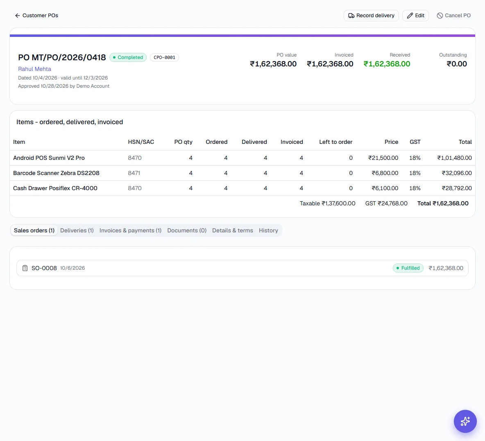Click the Record delivery button
Viewport: 485px width, 441px height.
(x=371, y=16)
